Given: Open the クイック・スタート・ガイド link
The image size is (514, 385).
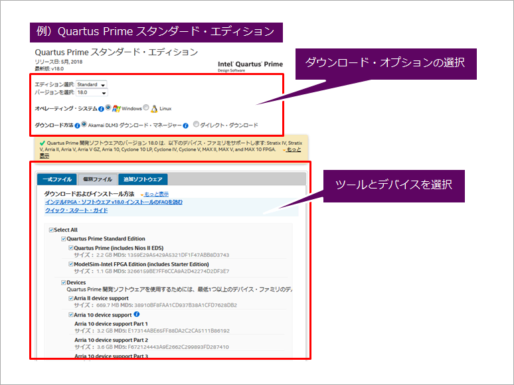Looking at the screenshot, I should tap(76, 210).
